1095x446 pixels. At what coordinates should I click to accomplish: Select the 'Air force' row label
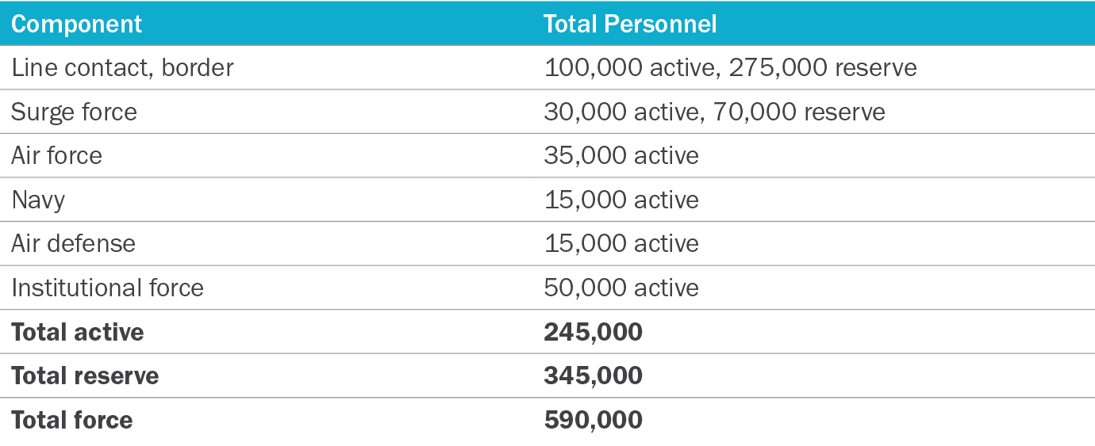(56, 155)
